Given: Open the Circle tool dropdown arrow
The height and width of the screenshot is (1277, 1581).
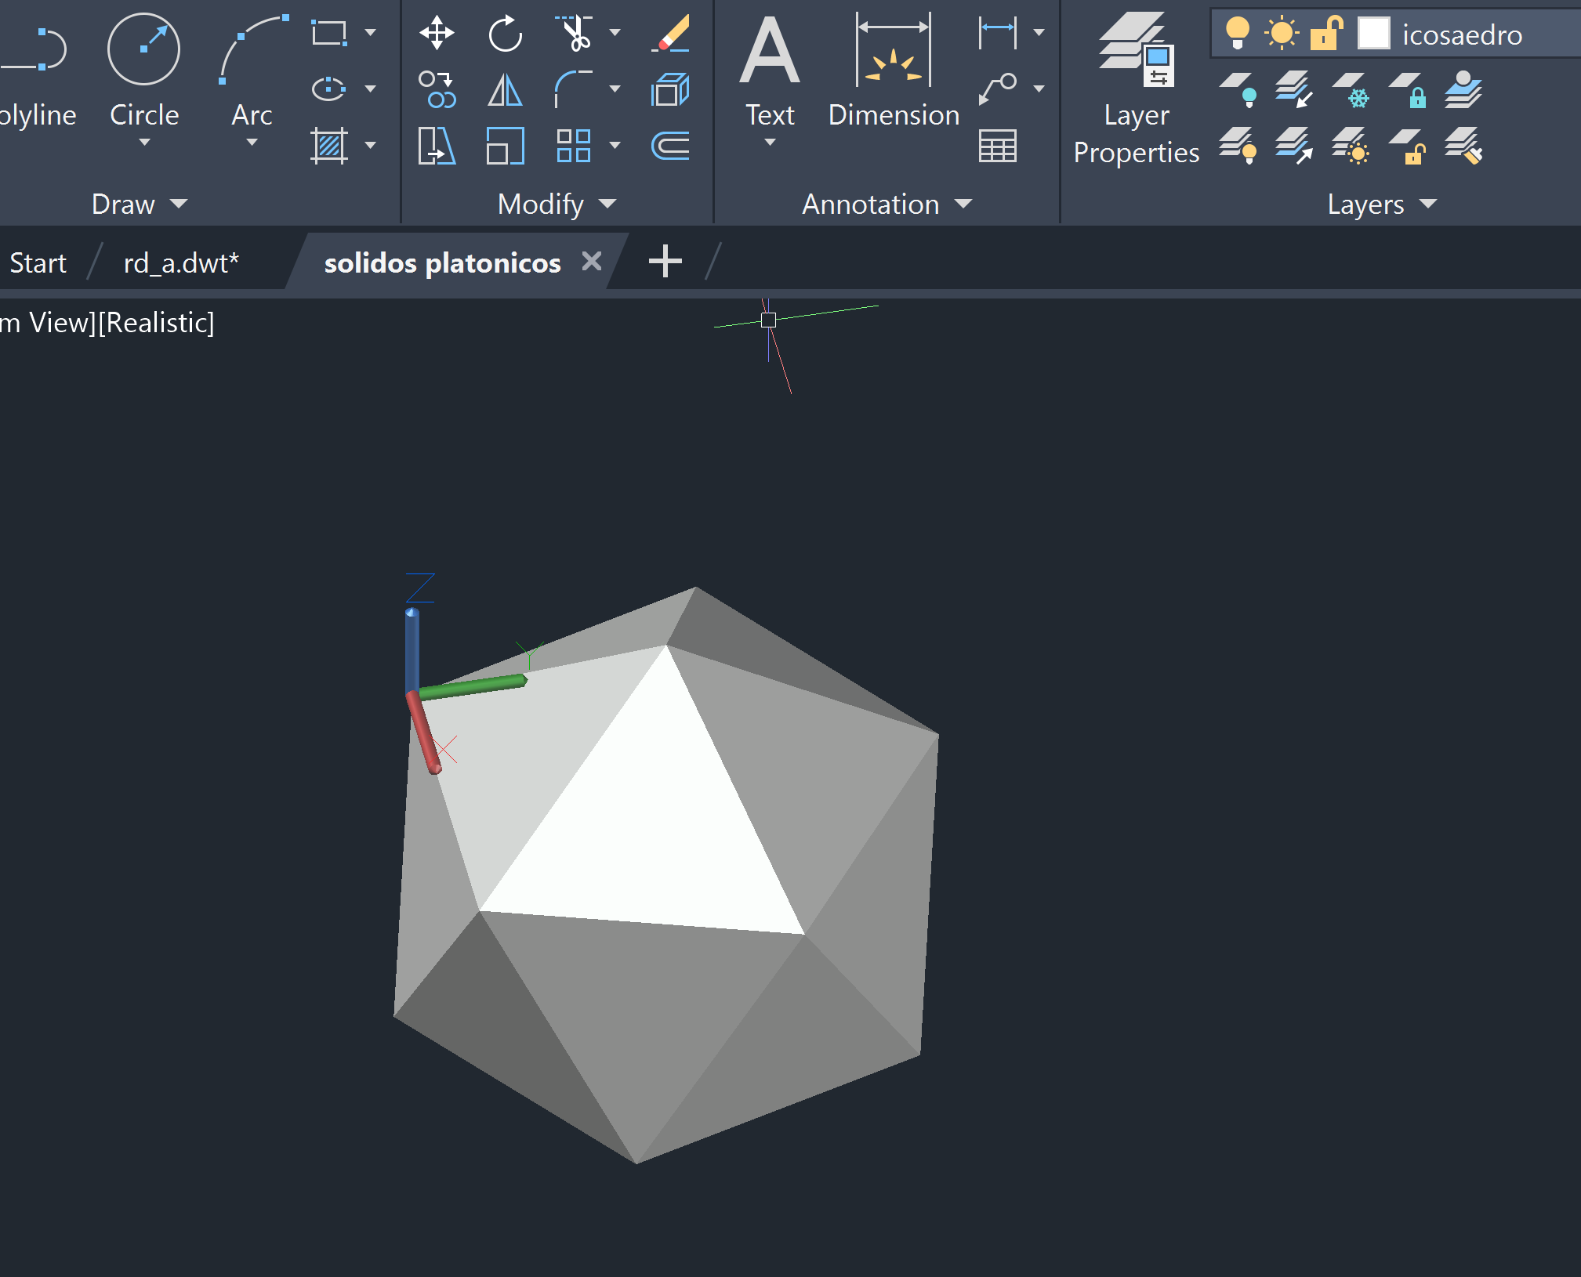Looking at the screenshot, I should (144, 143).
